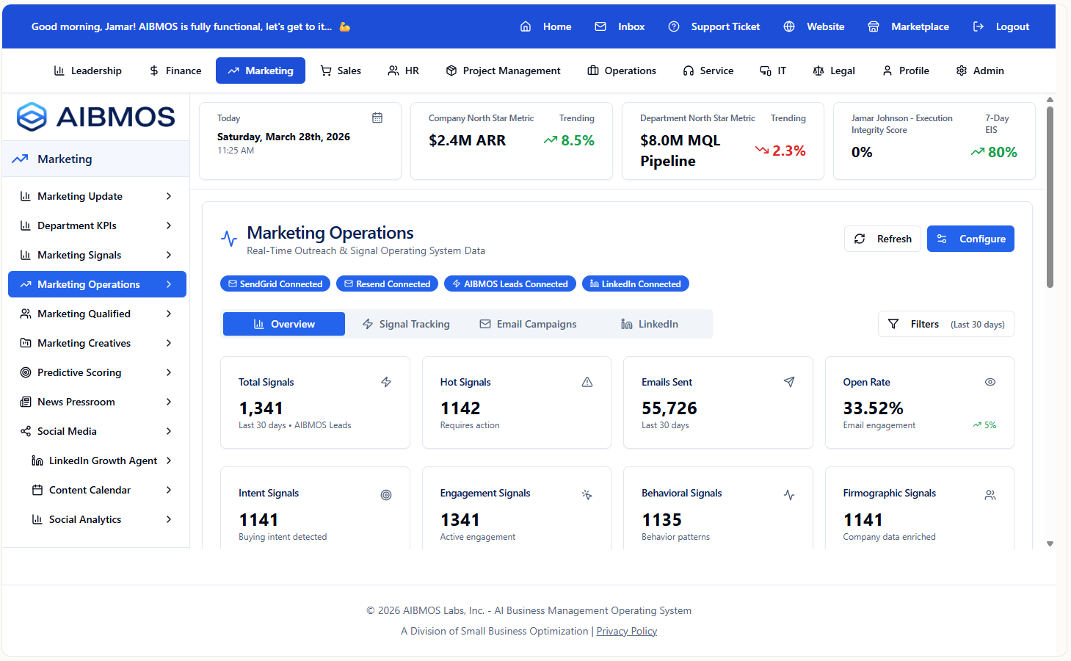Click the cursor-click icon on Engagement Signals

[587, 495]
